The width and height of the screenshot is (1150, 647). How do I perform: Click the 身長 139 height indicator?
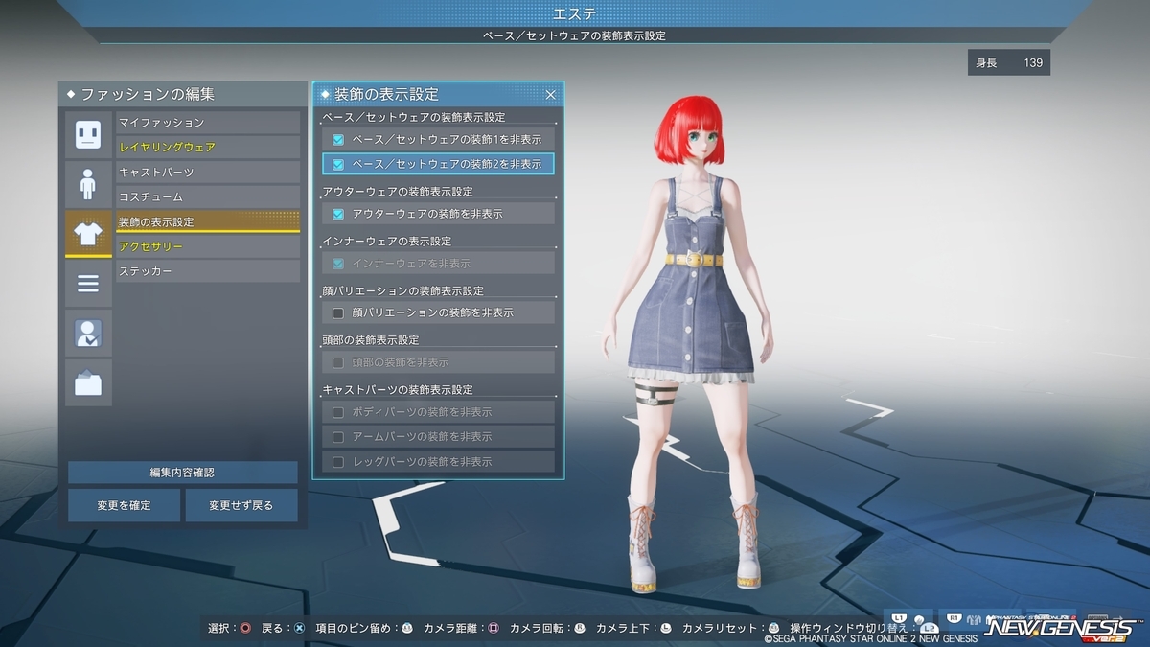1008,63
